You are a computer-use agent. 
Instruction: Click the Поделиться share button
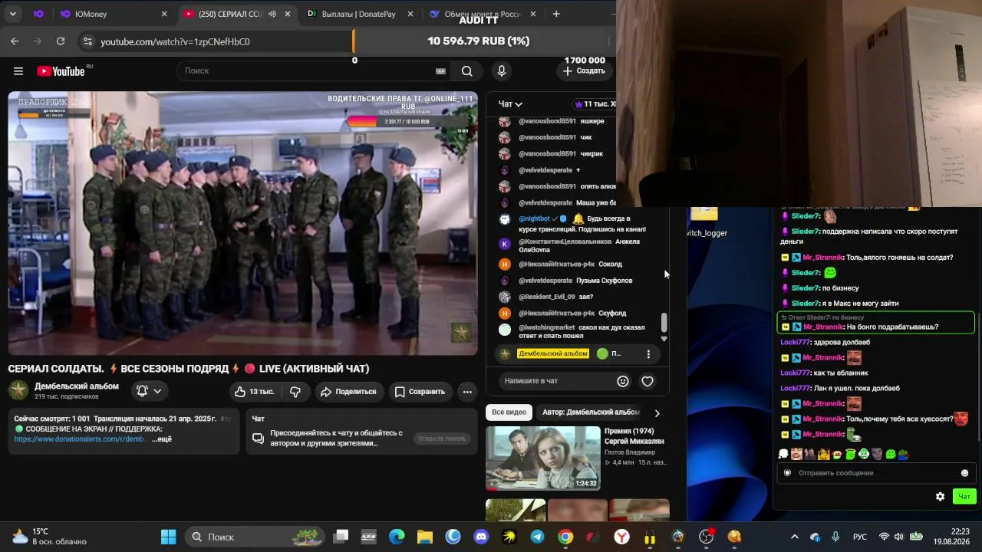click(348, 392)
